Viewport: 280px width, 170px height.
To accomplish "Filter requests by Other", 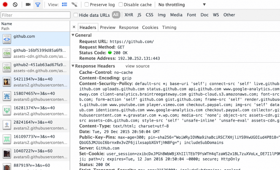I will tap(229, 15).
